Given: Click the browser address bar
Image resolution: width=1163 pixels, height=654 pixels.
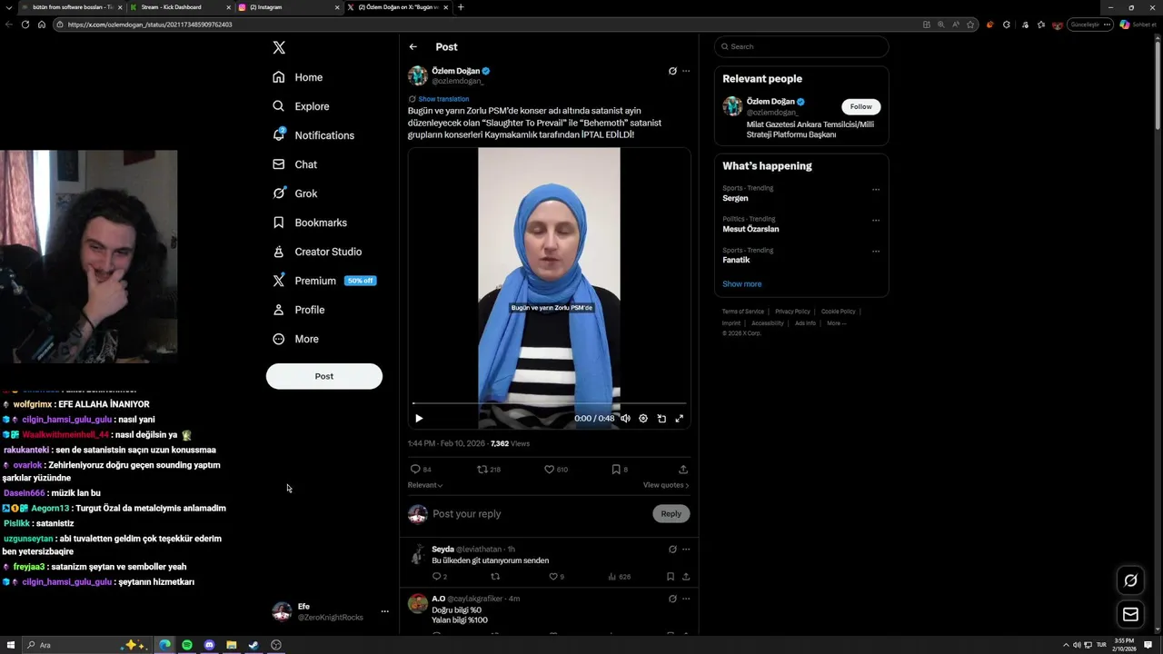Looking at the screenshot, I should (x=491, y=25).
